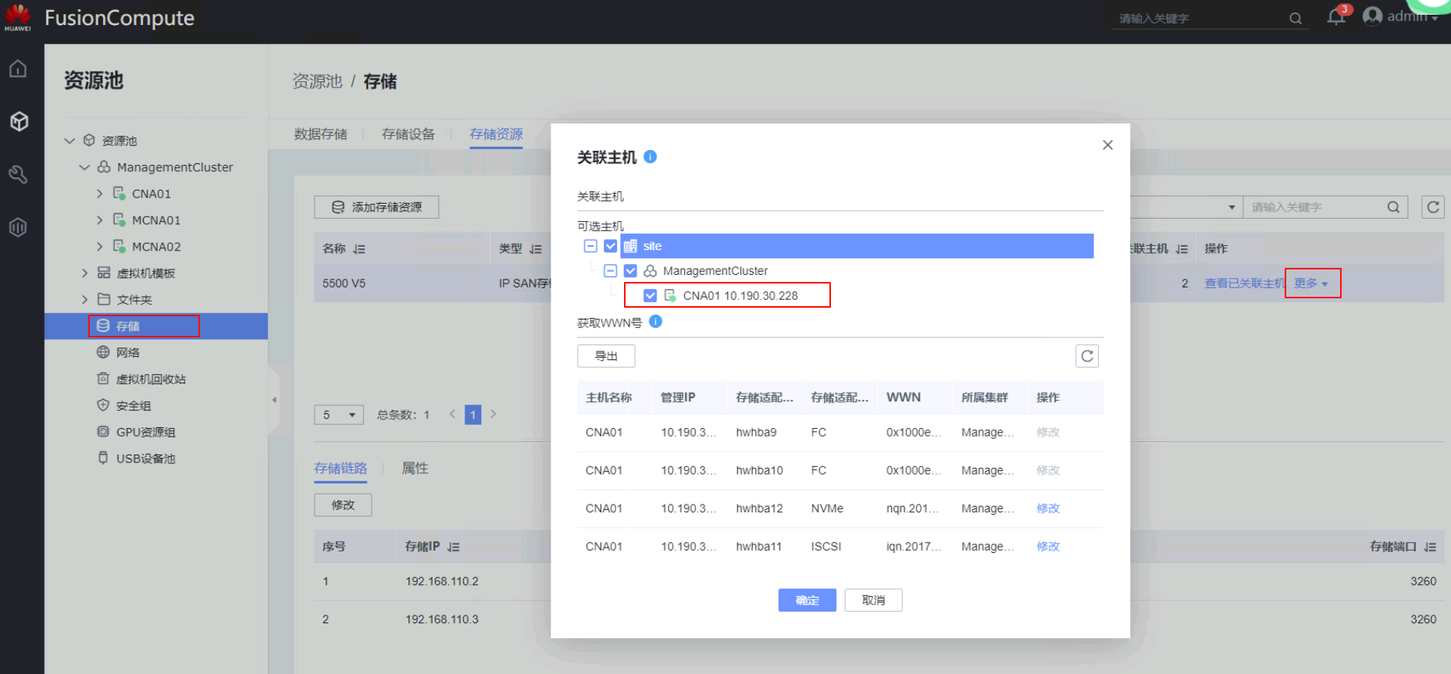
Task: Expand the MCNA01 tree node
Action: (99, 220)
